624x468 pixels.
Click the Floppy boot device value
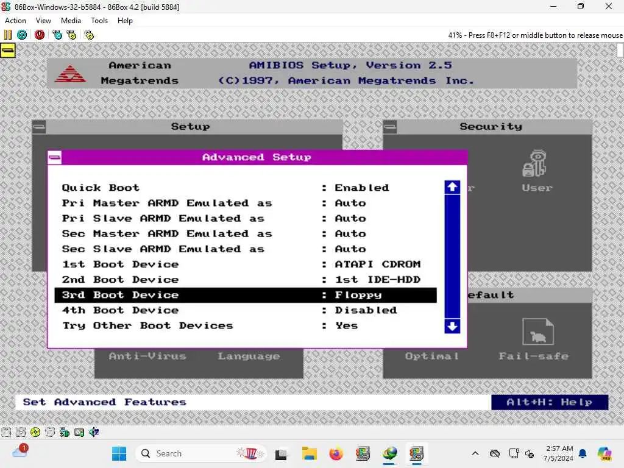click(358, 295)
